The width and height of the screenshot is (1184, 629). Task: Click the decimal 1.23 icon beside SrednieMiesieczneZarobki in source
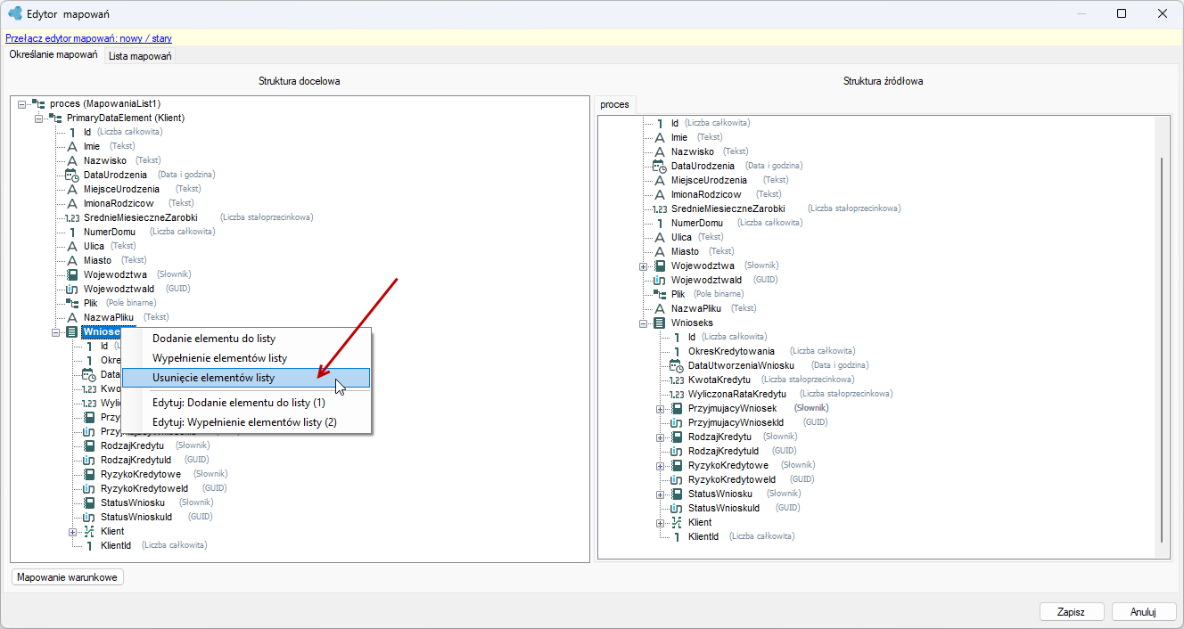coord(660,208)
